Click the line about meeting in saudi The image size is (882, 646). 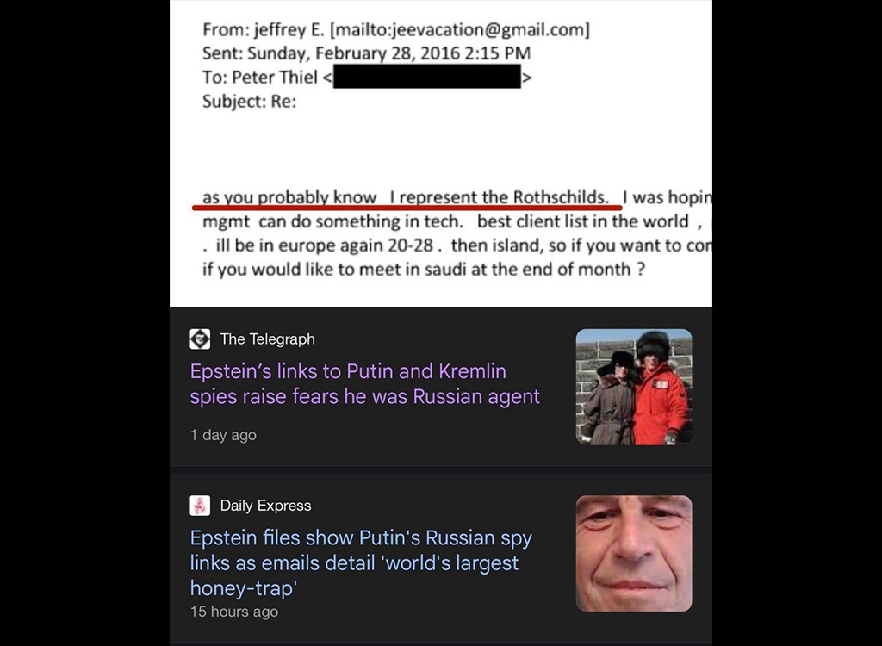pyautogui.click(x=424, y=270)
